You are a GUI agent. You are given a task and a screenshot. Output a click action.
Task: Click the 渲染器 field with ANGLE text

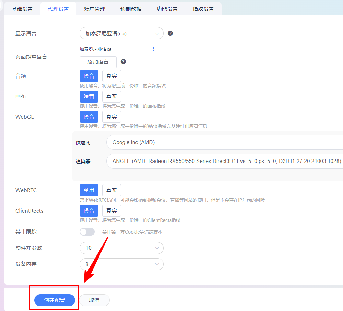tap(225, 161)
